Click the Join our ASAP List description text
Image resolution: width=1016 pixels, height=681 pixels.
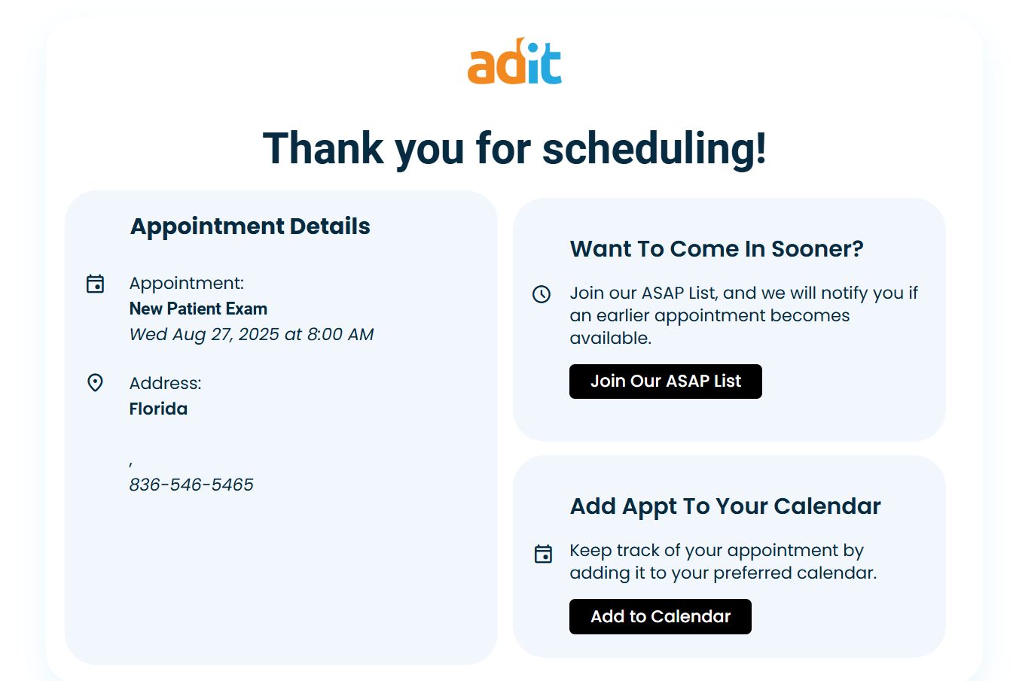743,315
